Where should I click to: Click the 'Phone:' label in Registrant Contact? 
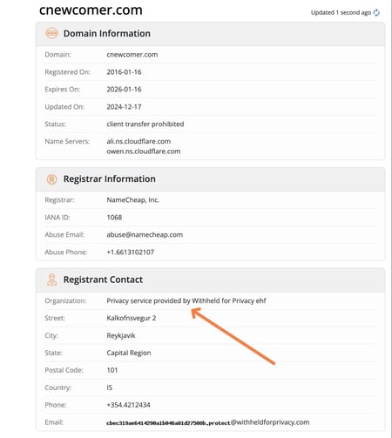[56, 405]
